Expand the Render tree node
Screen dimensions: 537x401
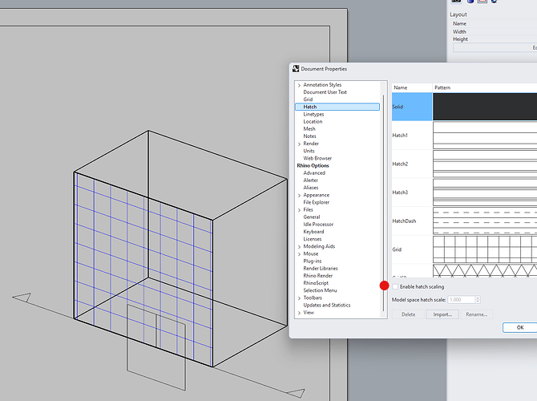click(x=299, y=144)
